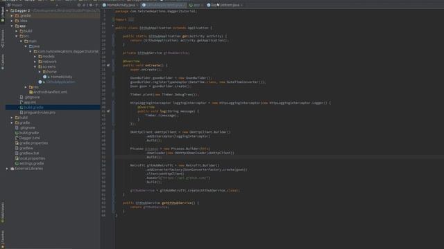Image resolution: width=444 pixels, height=249 pixels.
Task: Open the Favorites tool window stripe
Action: coord(3,239)
